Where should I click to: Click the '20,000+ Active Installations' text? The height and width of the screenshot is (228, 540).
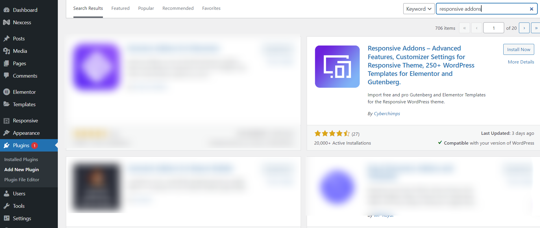coord(343,143)
